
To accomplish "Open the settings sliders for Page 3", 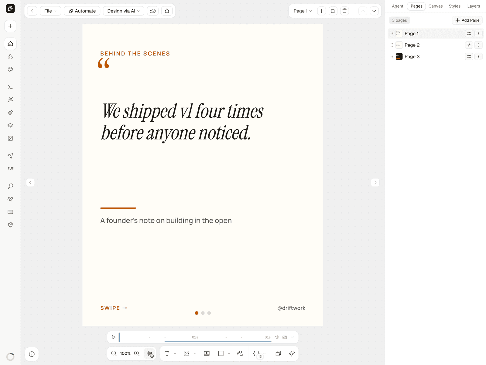I will pyautogui.click(x=469, y=57).
